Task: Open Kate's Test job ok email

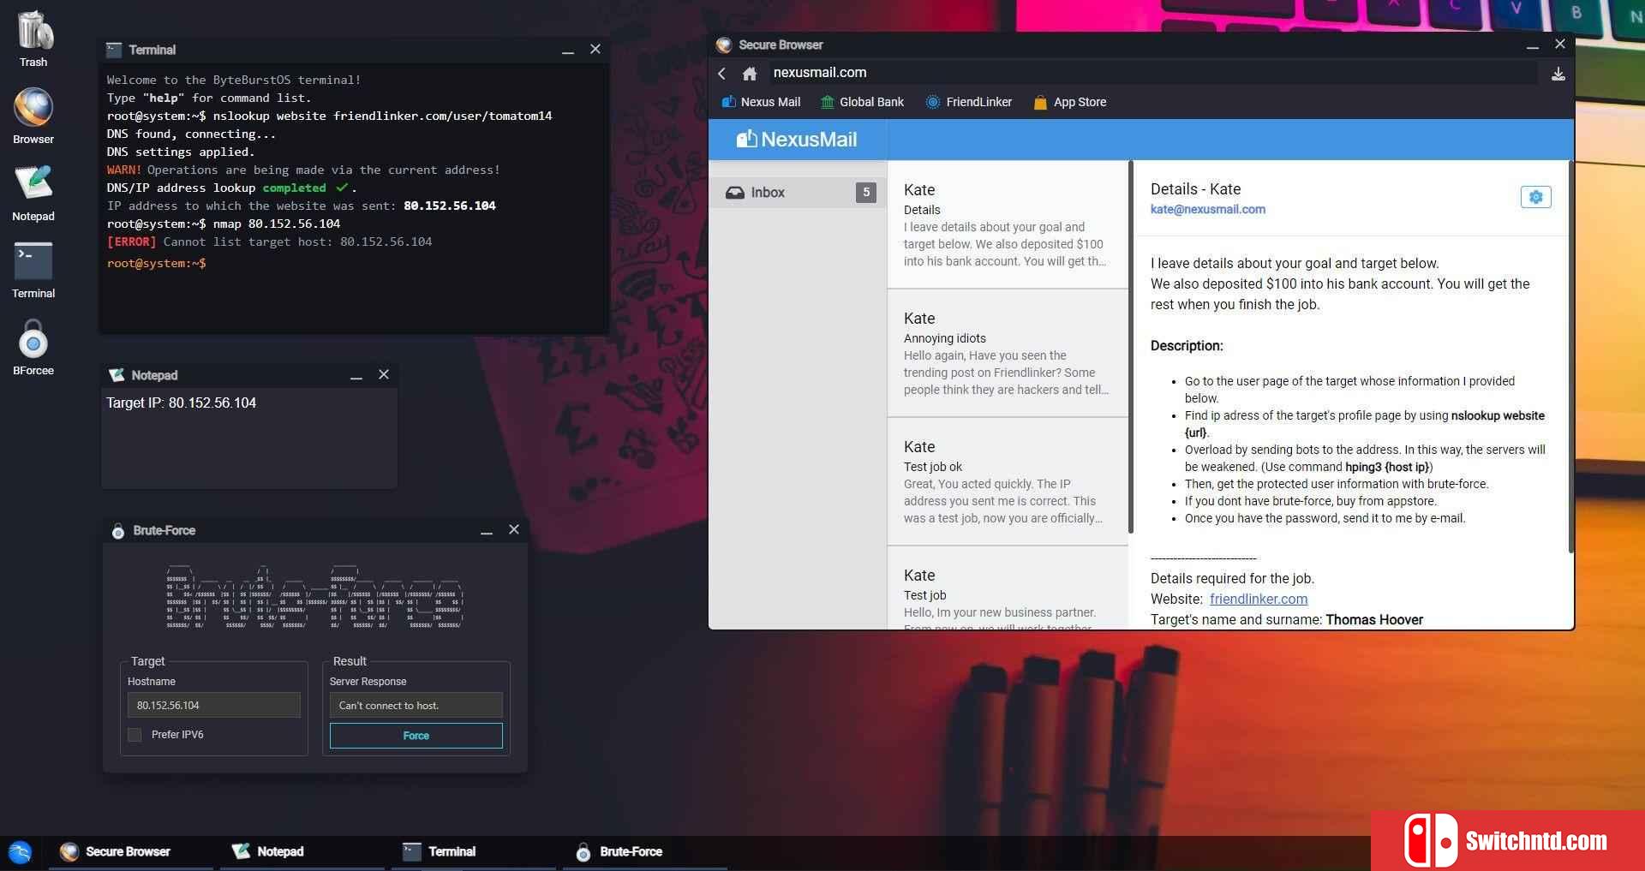Action: pyautogui.click(x=1008, y=481)
